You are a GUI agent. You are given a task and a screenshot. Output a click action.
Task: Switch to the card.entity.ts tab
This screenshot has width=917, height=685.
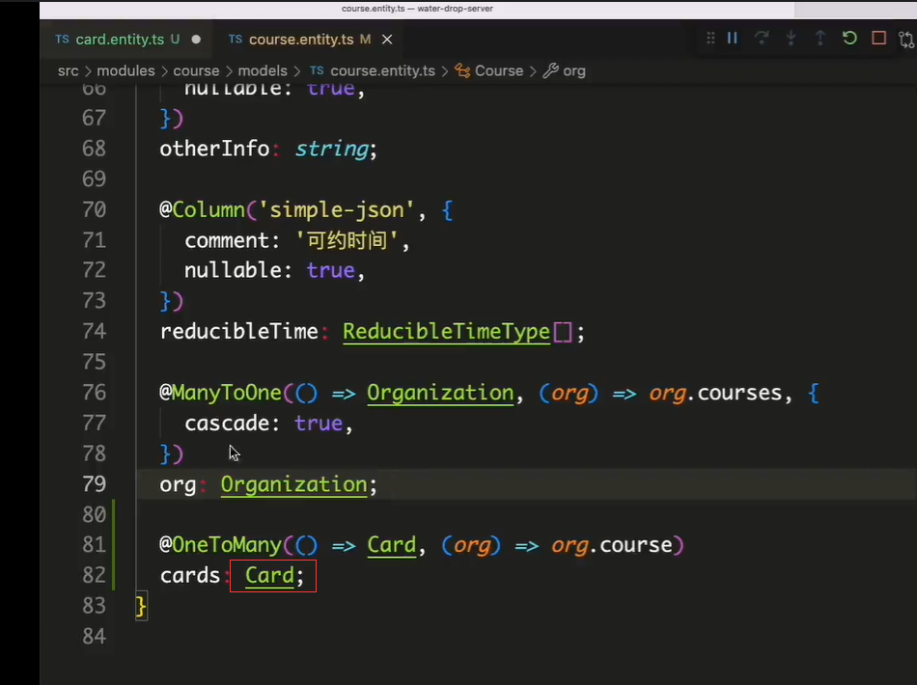pos(120,40)
